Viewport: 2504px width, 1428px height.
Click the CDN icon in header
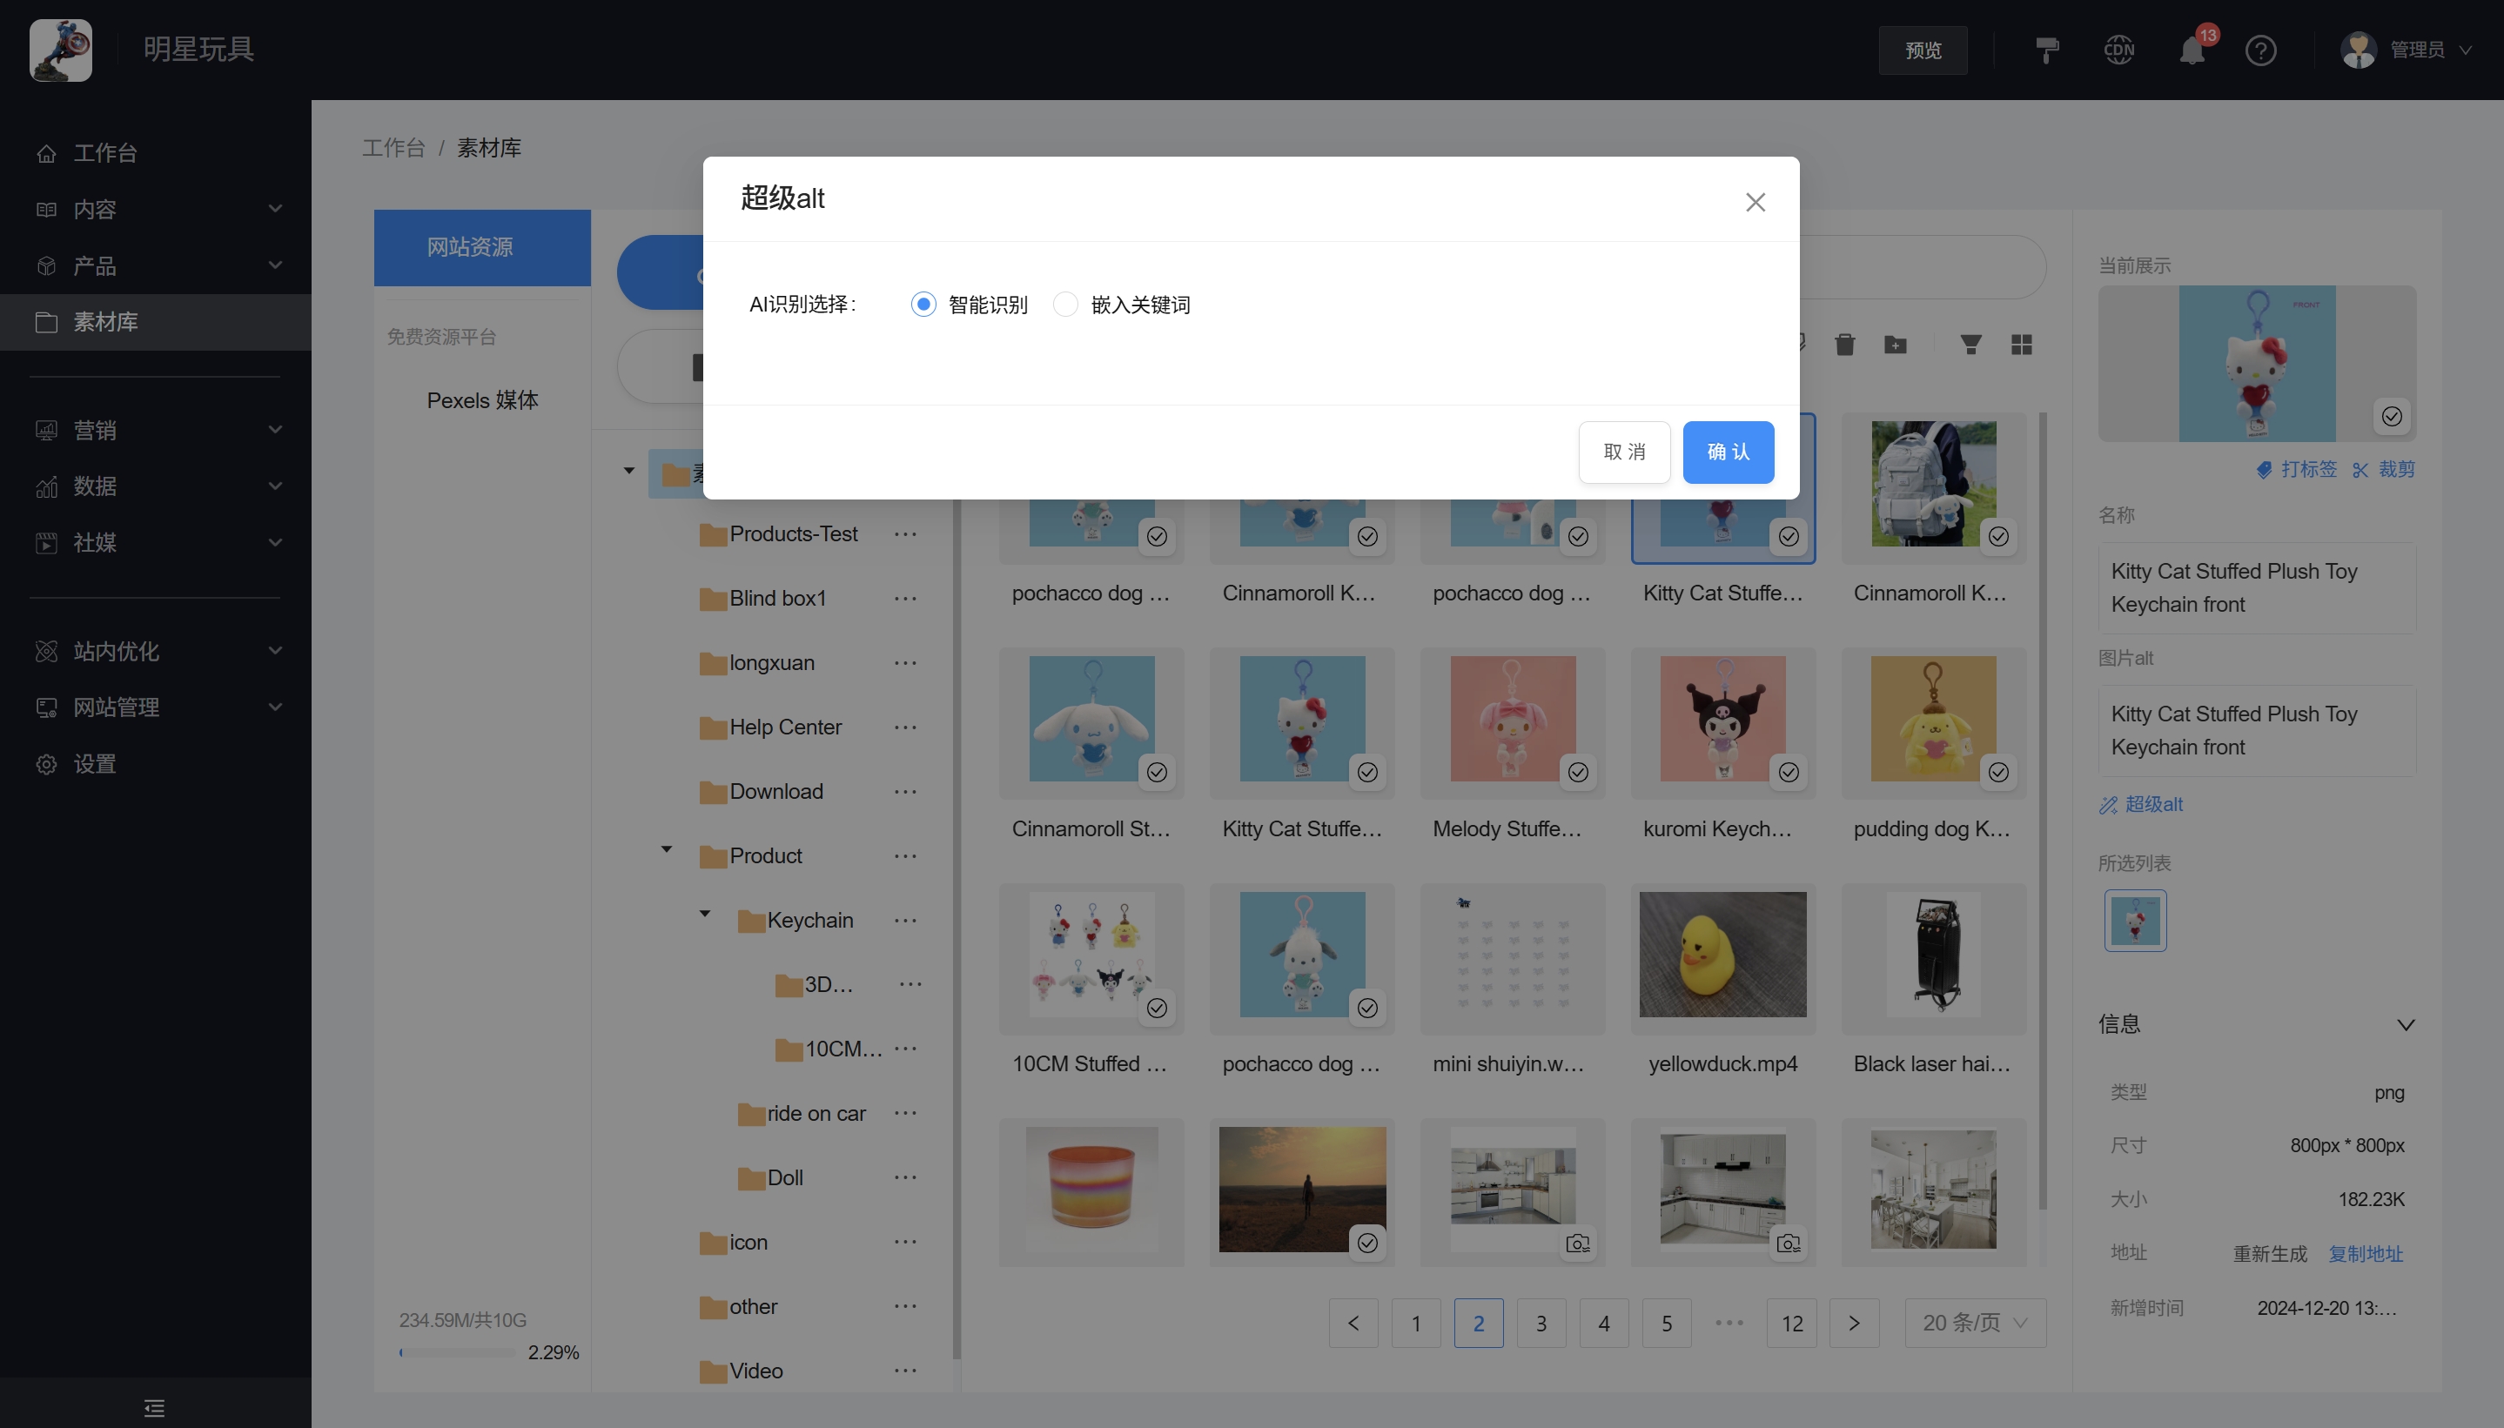pyautogui.click(x=2118, y=50)
